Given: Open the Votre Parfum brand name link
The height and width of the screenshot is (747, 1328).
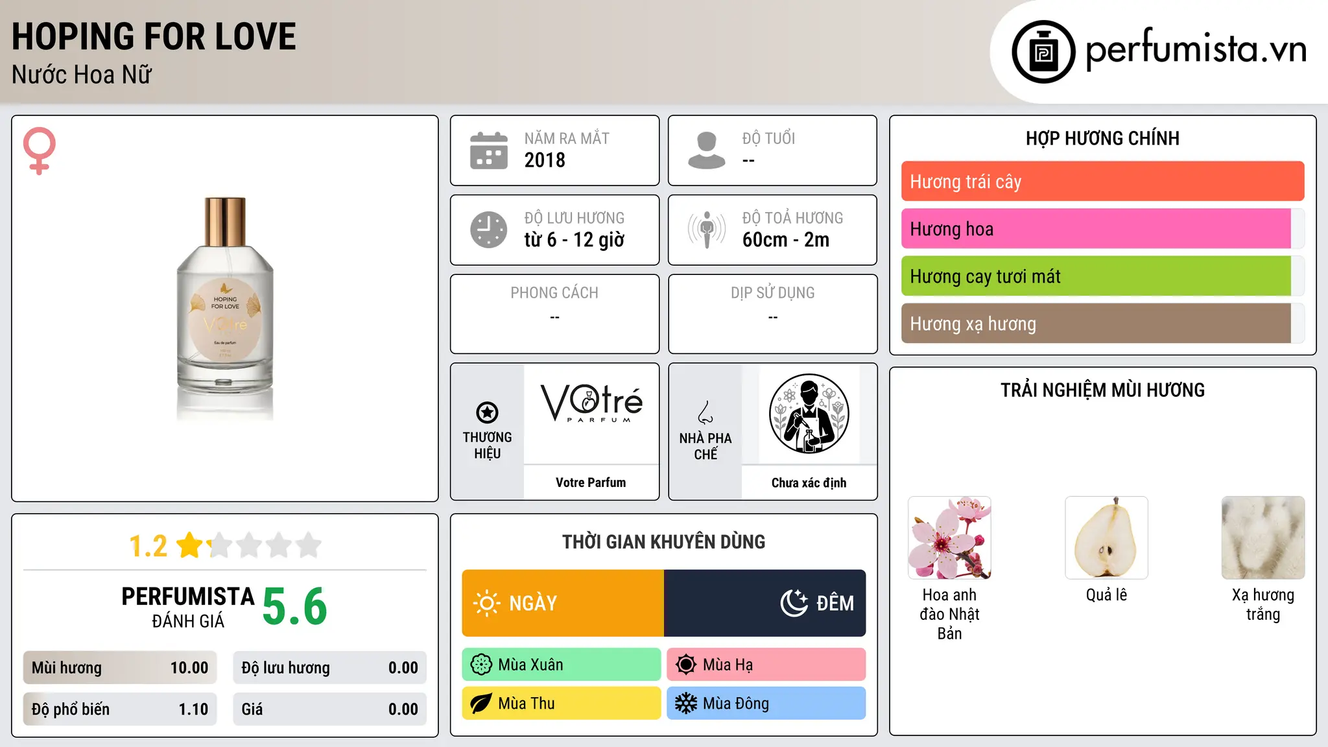Looking at the screenshot, I should coord(591,482).
